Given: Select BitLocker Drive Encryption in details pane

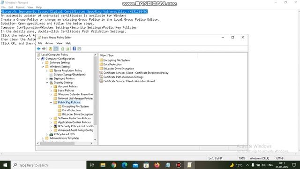Looking at the screenshot, I should 119,69.
